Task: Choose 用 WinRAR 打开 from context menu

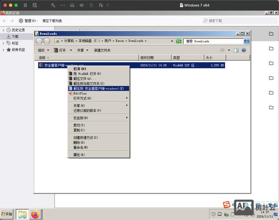Action: click(98, 73)
